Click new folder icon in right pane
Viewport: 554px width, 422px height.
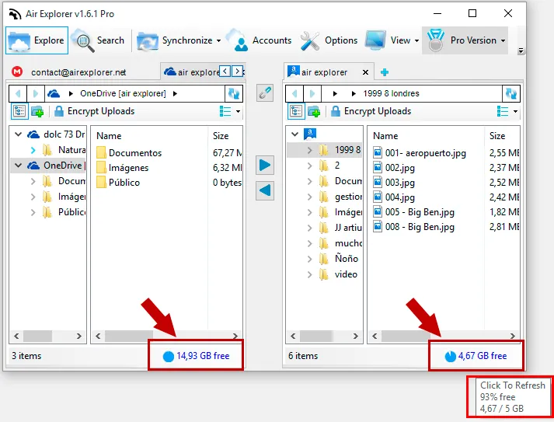[314, 111]
